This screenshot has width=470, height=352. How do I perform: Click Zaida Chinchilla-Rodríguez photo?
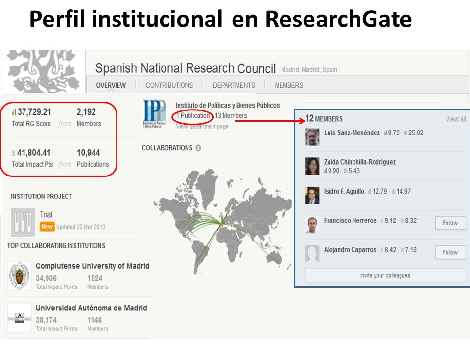(312, 166)
